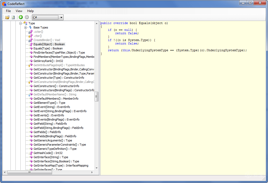
Task: Select Equals(Object) : Boolean in tree
Action: click(x=49, y=44)
